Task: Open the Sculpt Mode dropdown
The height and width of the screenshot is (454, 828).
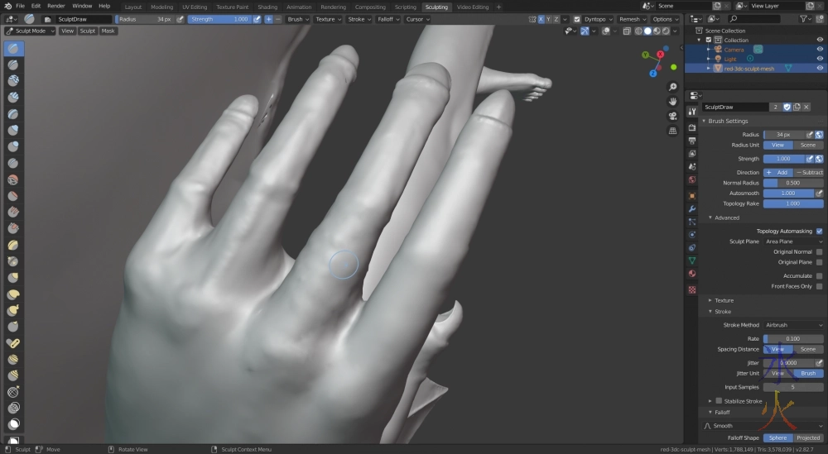Action: click(x=30, y=31)
